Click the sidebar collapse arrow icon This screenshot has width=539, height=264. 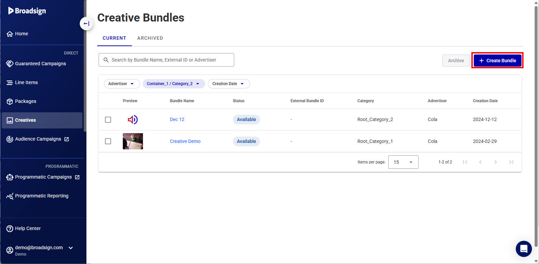pyautogui.click(x=86, y=24)
